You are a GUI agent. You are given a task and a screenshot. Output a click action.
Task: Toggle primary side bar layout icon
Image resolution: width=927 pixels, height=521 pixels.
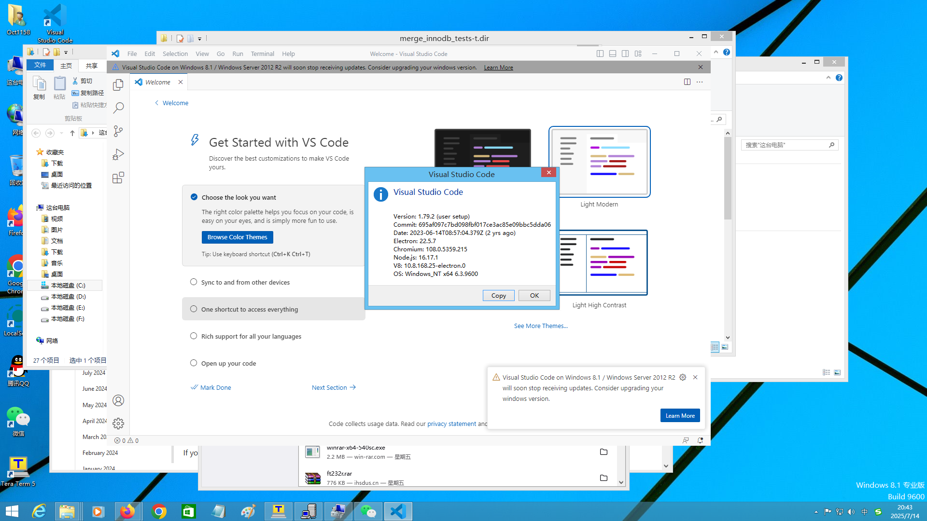coord(600,54)
